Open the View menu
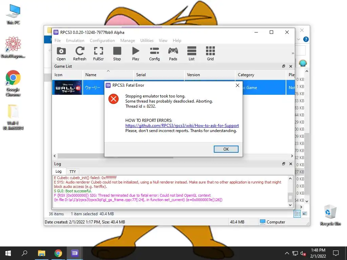347x260 pixels. point(163,41)
